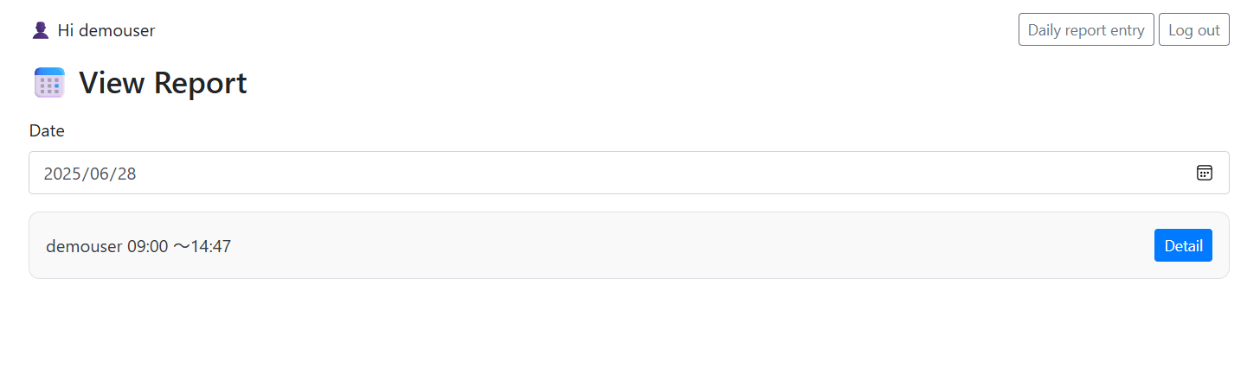Click the 14:47 end time text
The width and height of the screenshot is (1260, 367).
click(x=211, y=246)
